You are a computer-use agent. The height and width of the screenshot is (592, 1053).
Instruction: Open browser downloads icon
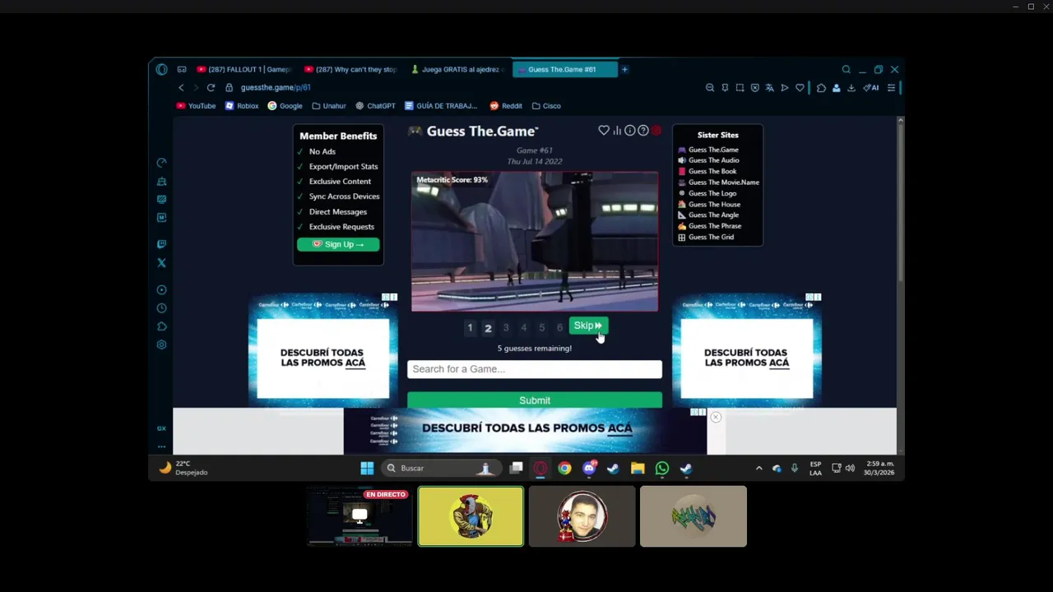(851, 87)
